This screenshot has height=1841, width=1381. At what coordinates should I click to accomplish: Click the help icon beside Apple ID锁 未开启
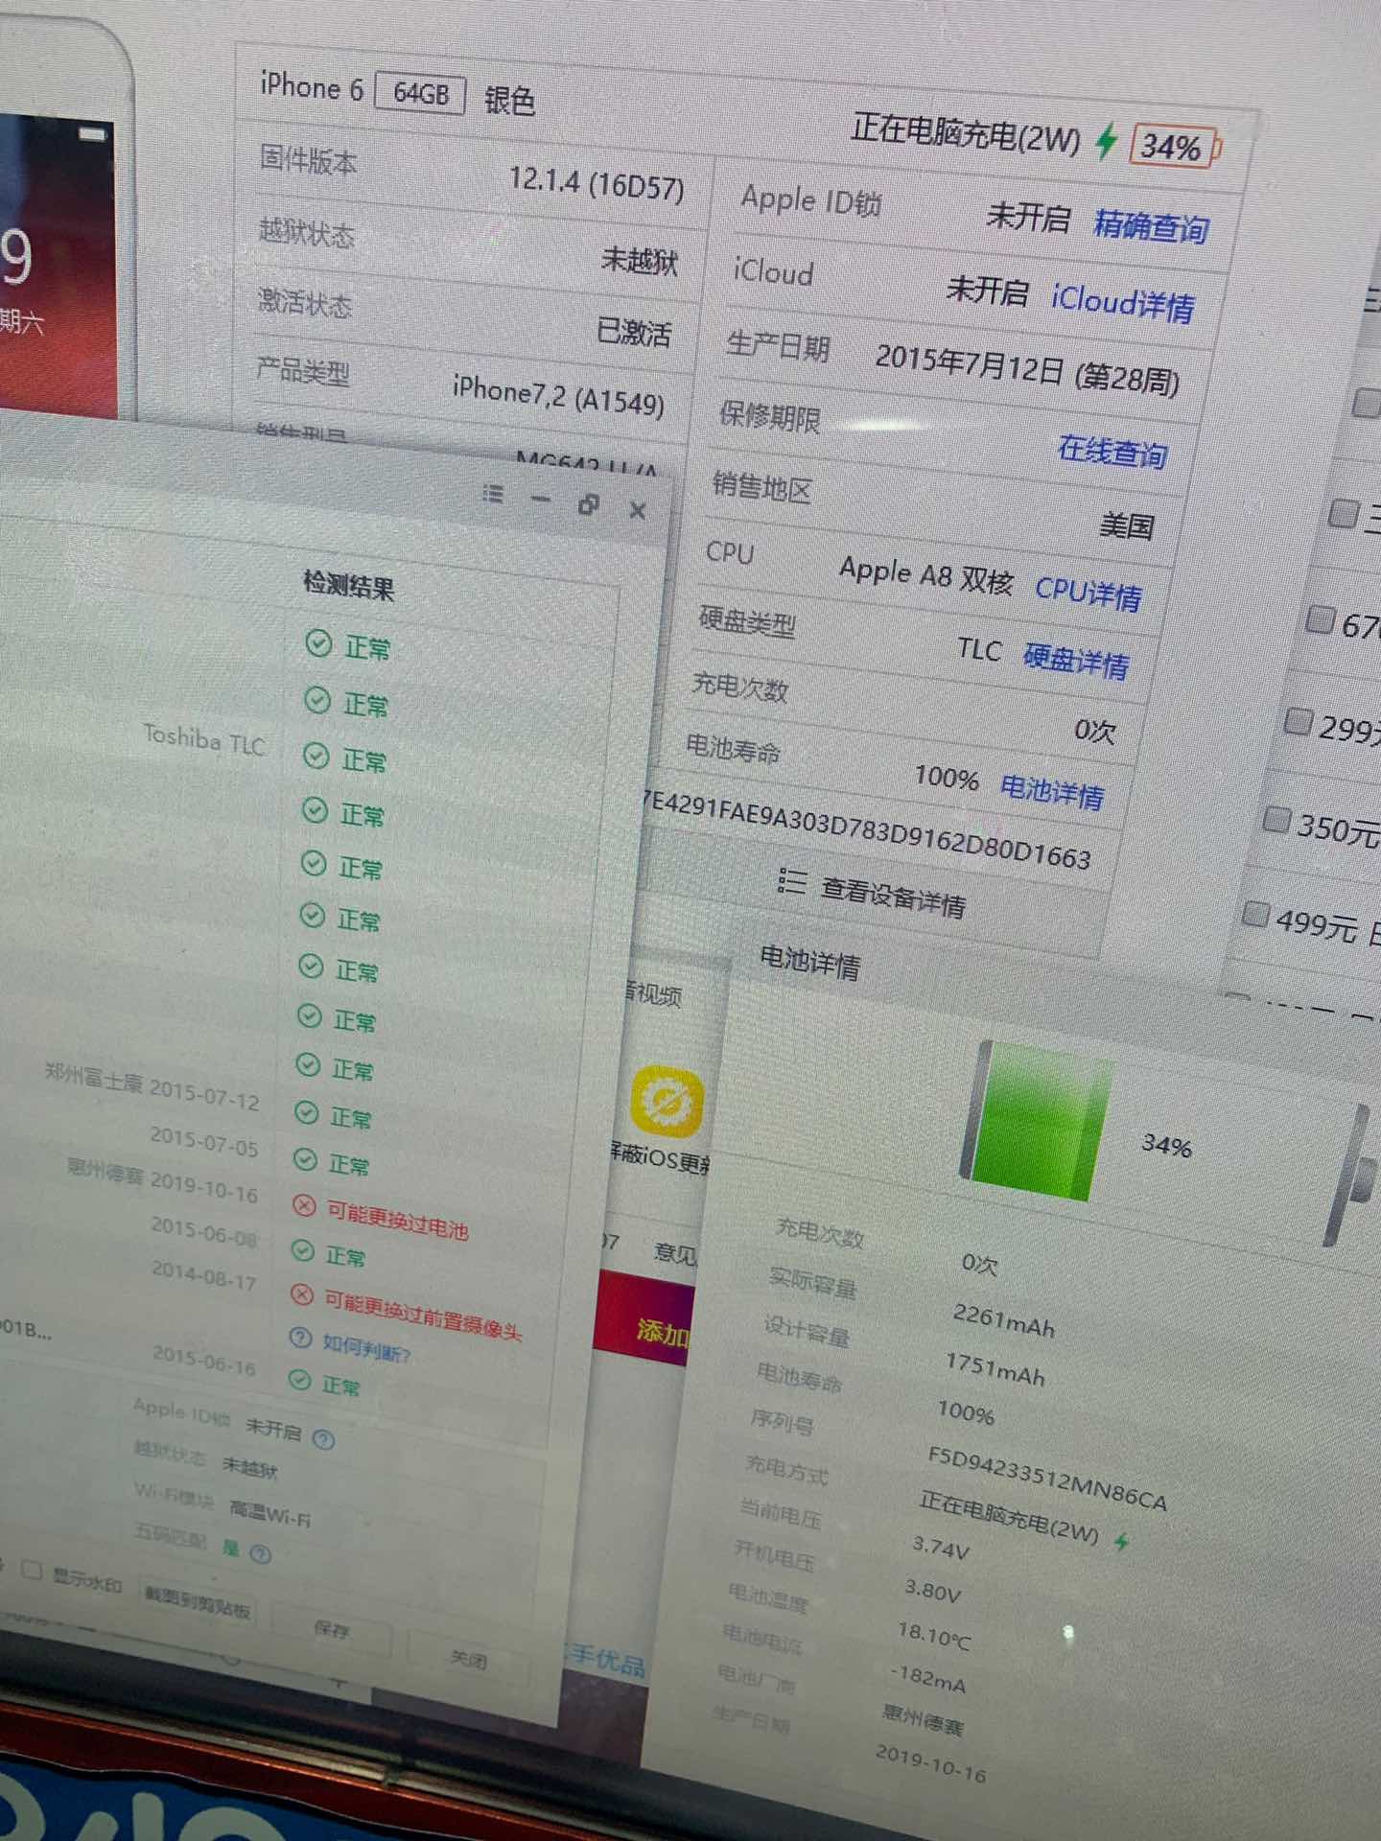coord(324,1439)
